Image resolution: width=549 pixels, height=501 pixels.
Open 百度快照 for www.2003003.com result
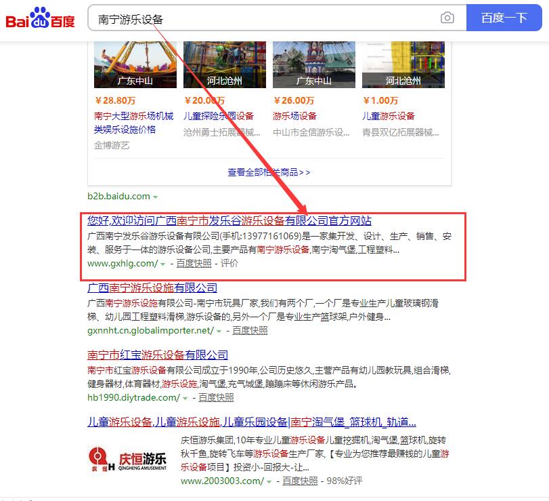pos(300,481)
